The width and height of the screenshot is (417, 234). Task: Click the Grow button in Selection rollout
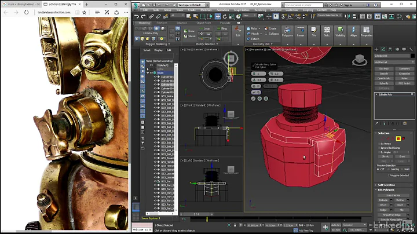[402, 156]
